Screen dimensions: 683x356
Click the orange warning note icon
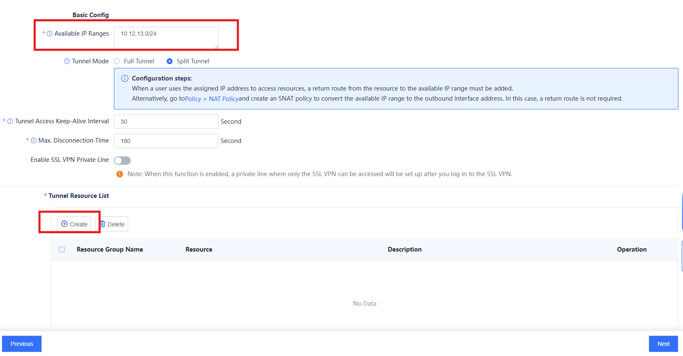tap(120, 174)
